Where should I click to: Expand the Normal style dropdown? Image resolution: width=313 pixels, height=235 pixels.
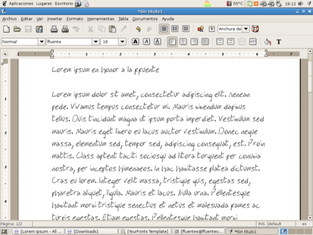pyautogui.click(x=41, y=42)
